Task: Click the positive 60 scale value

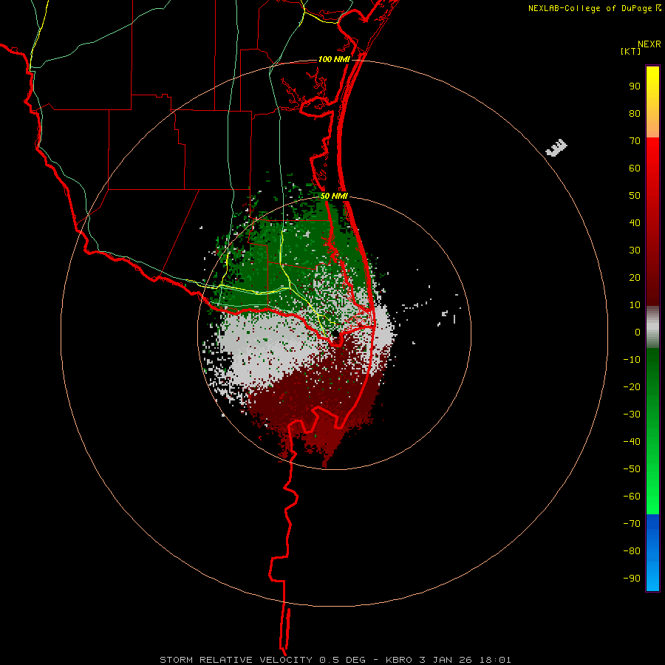Action: click(635, 168)
